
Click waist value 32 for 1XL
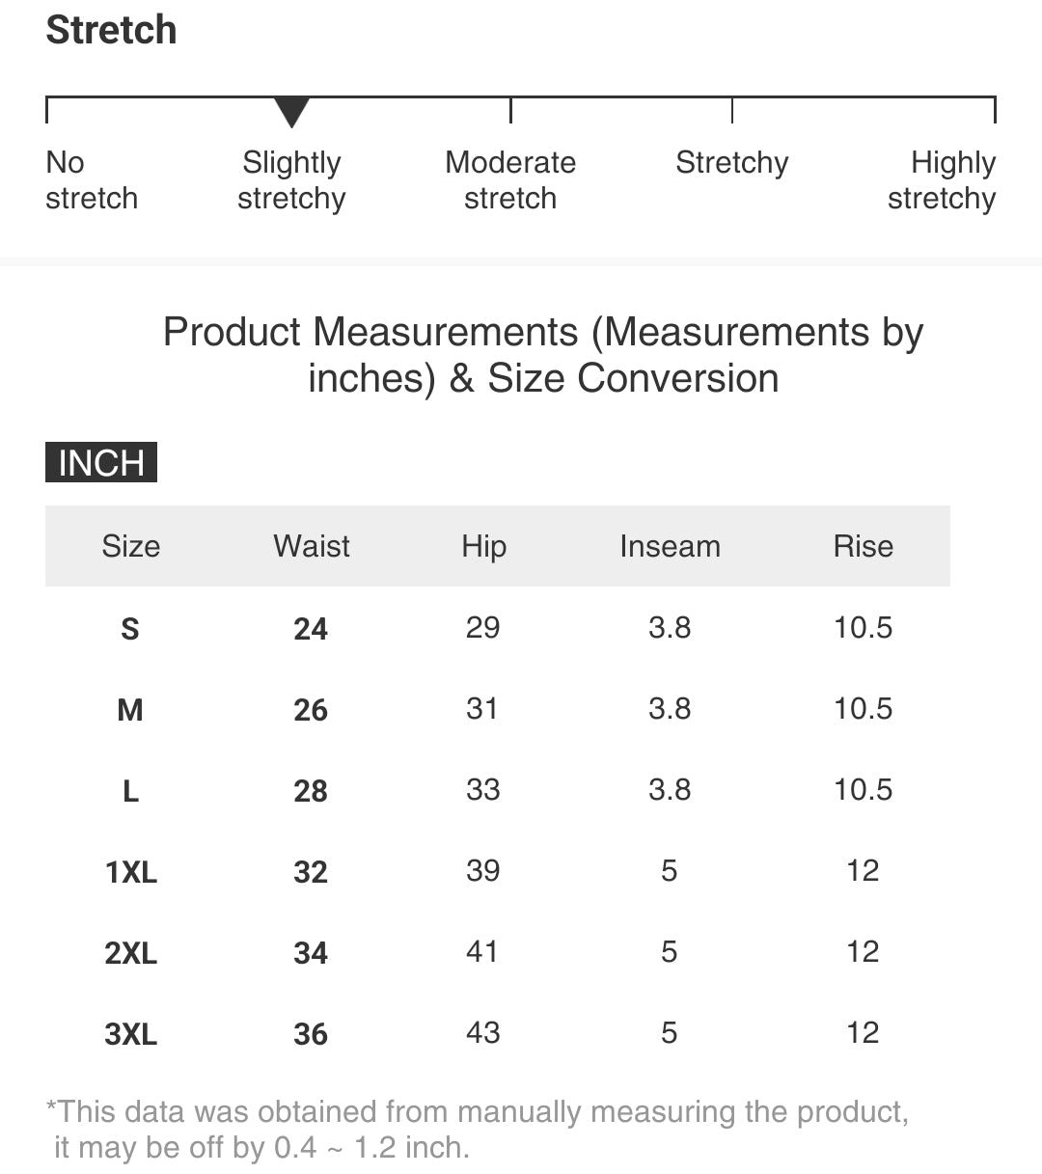[x=311, y=872]
